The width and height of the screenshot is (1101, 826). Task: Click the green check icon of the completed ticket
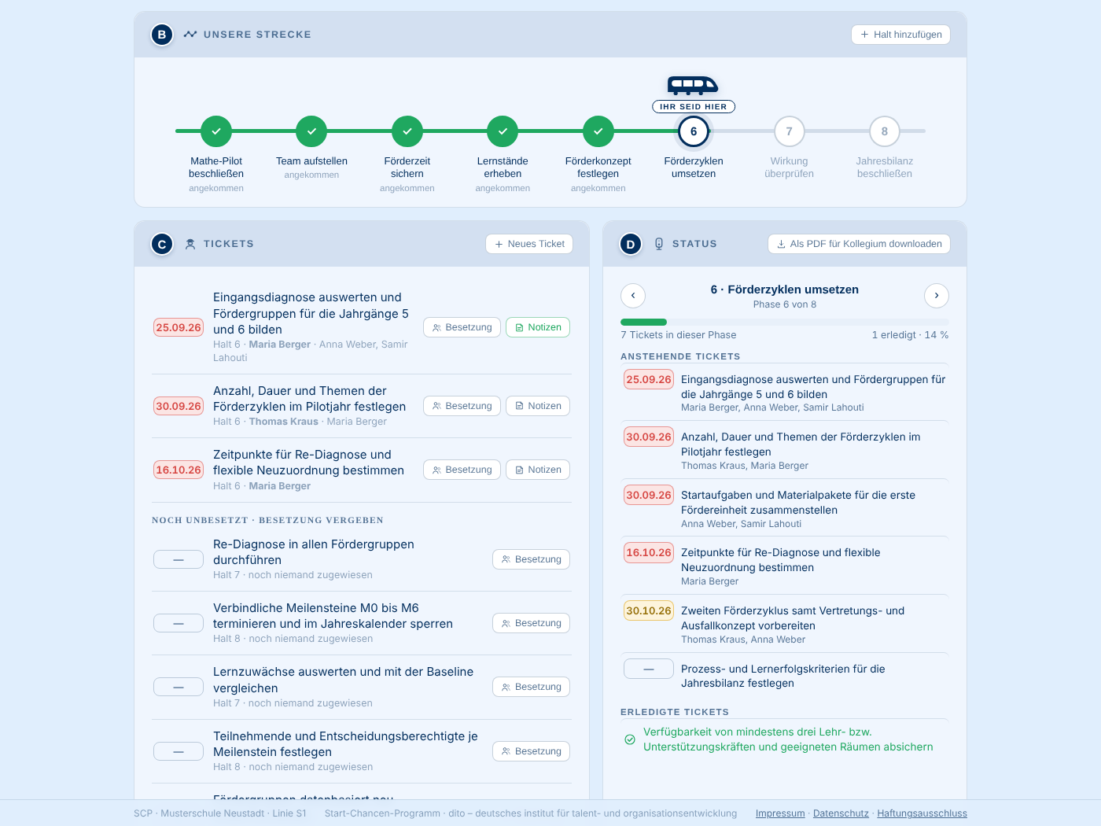(630, 739)
